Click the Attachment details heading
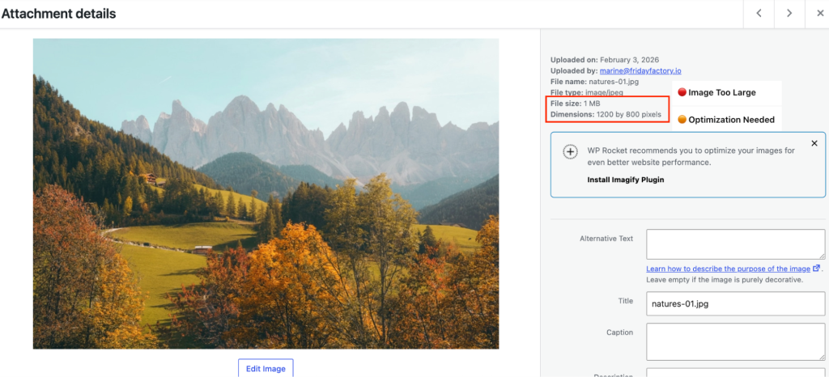The height and width of the screenshot is (377, 829). coord(58,14)
